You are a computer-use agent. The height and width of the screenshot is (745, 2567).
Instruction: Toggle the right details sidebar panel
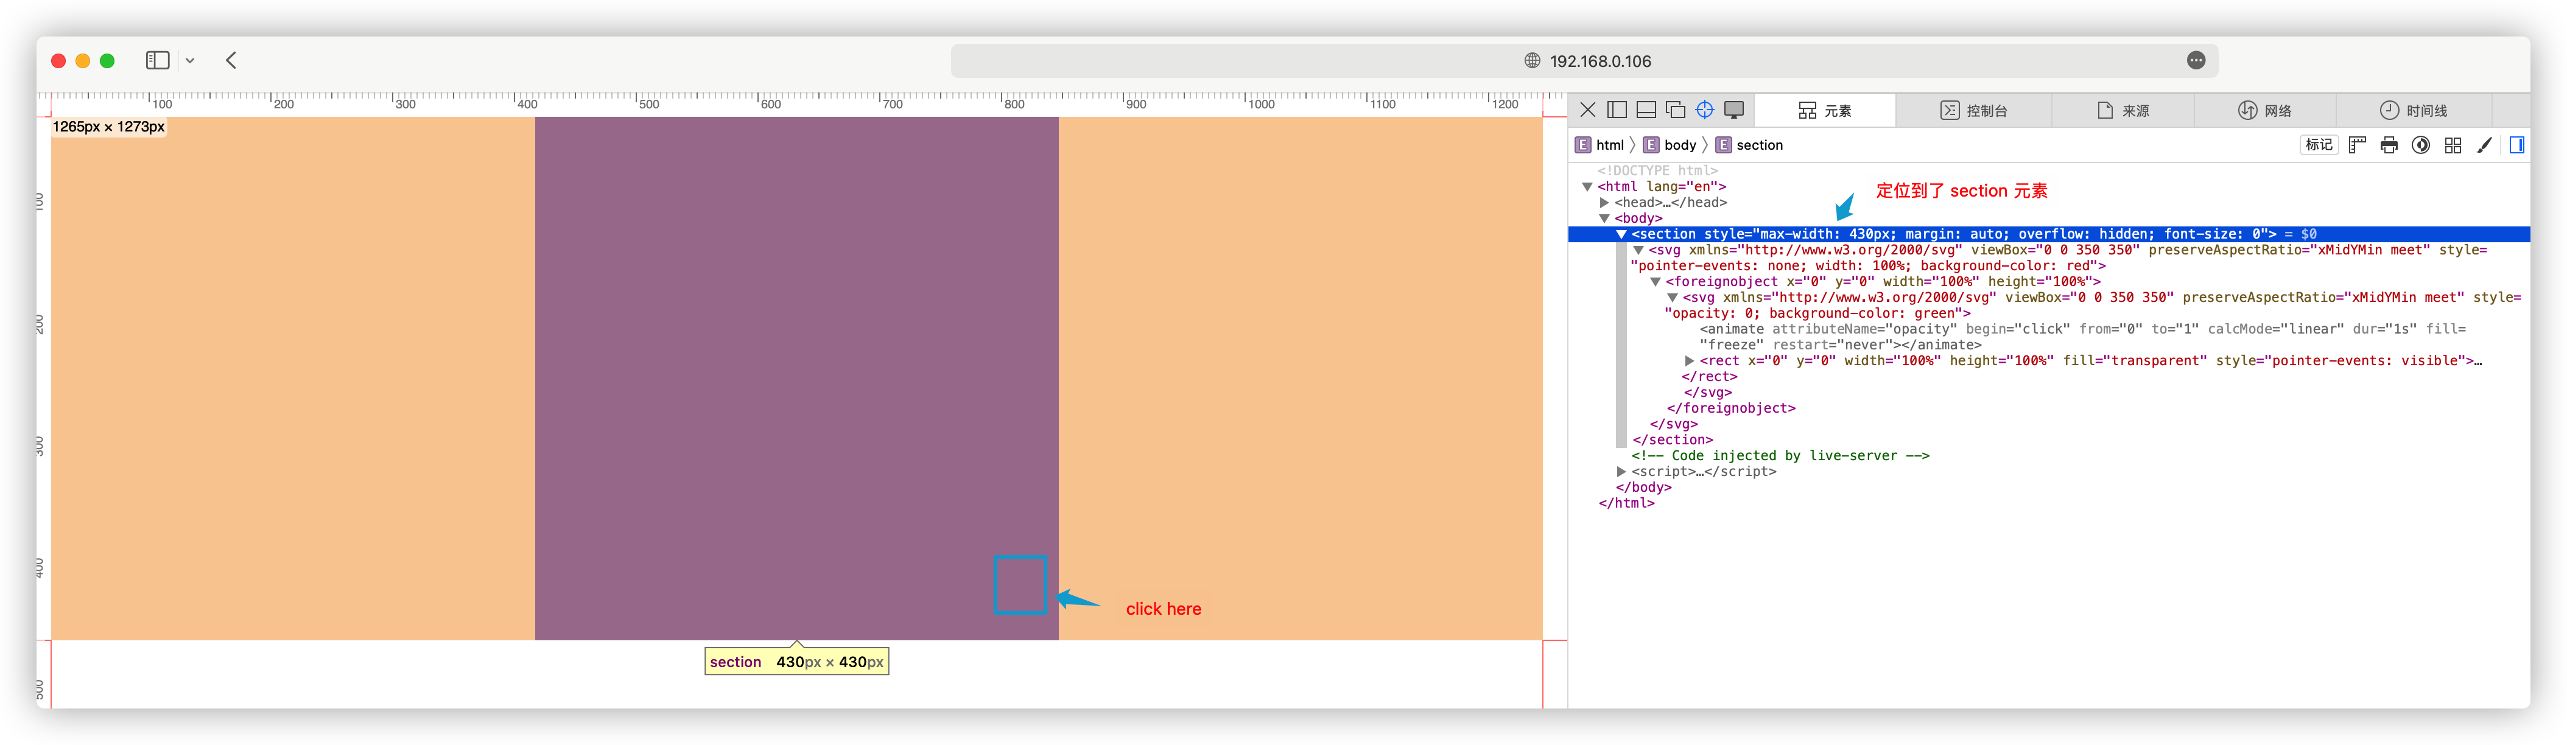[2516, 145]
